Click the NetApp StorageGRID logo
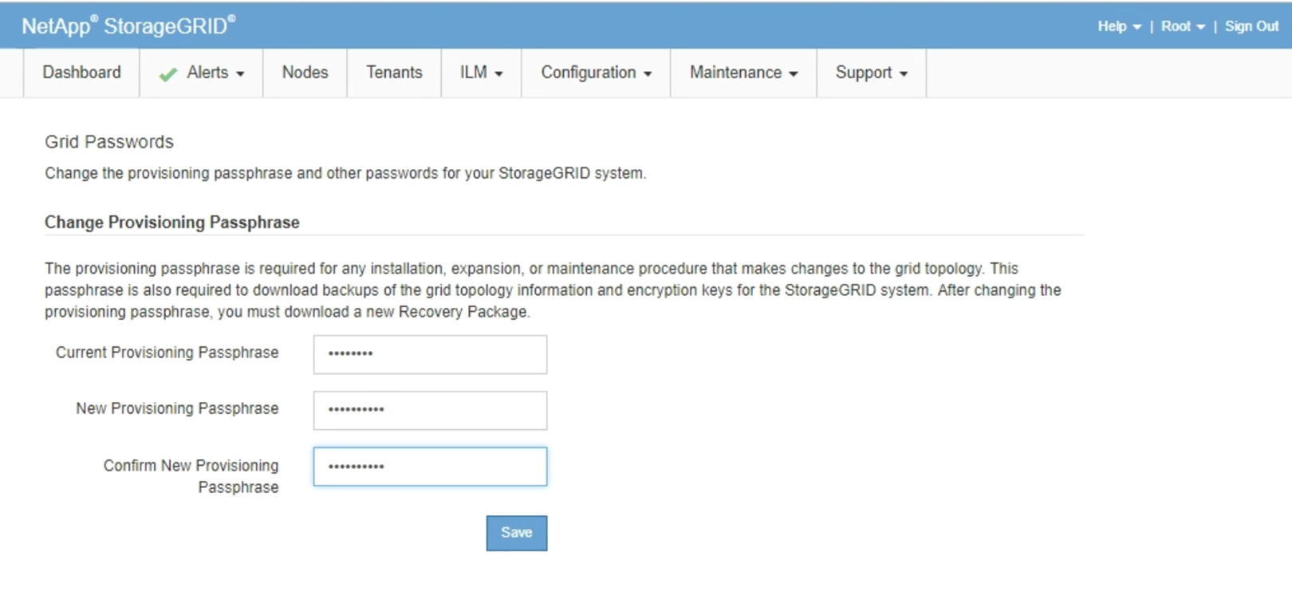Screen dimensions: 1292x591 [x=128, y=26]
